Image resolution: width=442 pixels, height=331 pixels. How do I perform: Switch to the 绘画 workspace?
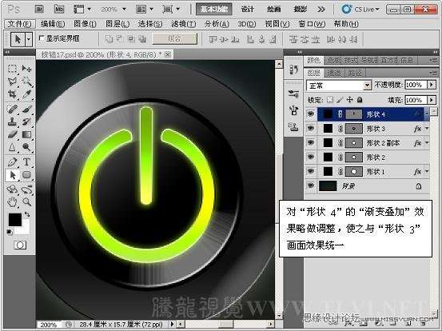[273, 10]
